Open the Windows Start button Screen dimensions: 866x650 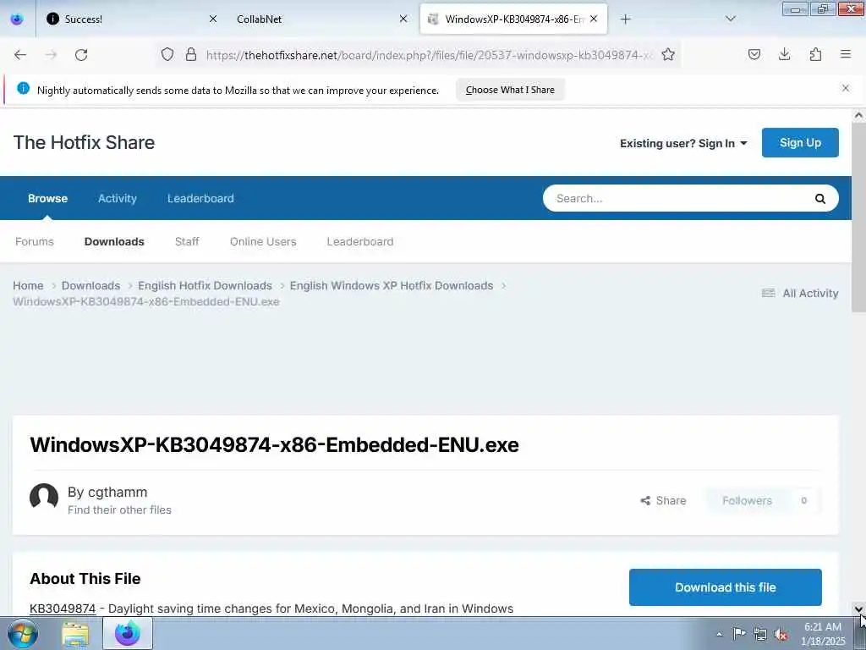(x=23, y=633)
